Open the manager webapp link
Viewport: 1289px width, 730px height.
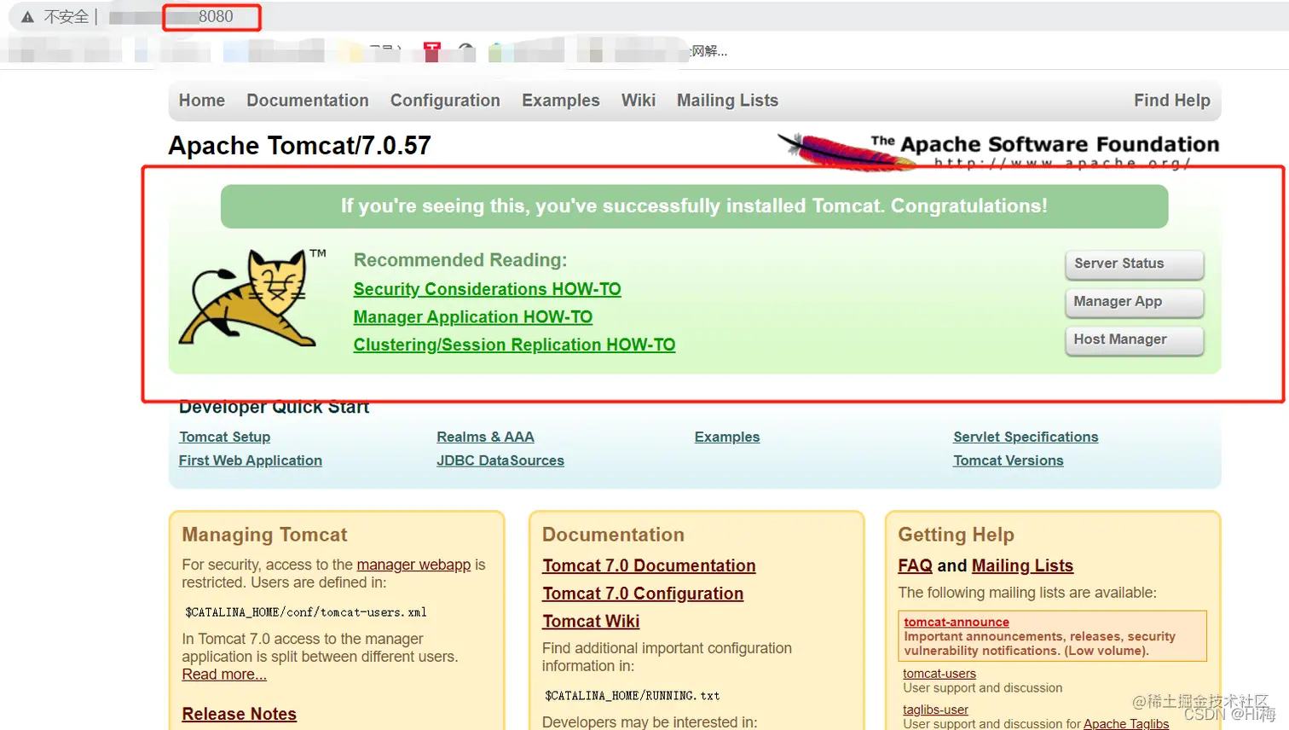(413, 565)
